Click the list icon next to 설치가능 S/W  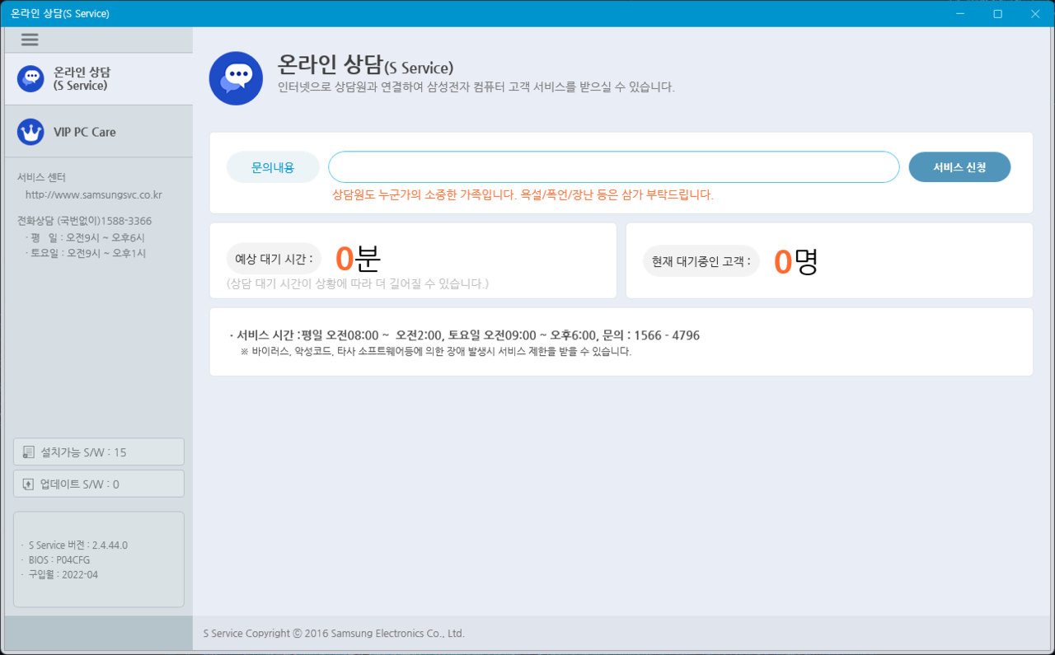click(29, 452)
